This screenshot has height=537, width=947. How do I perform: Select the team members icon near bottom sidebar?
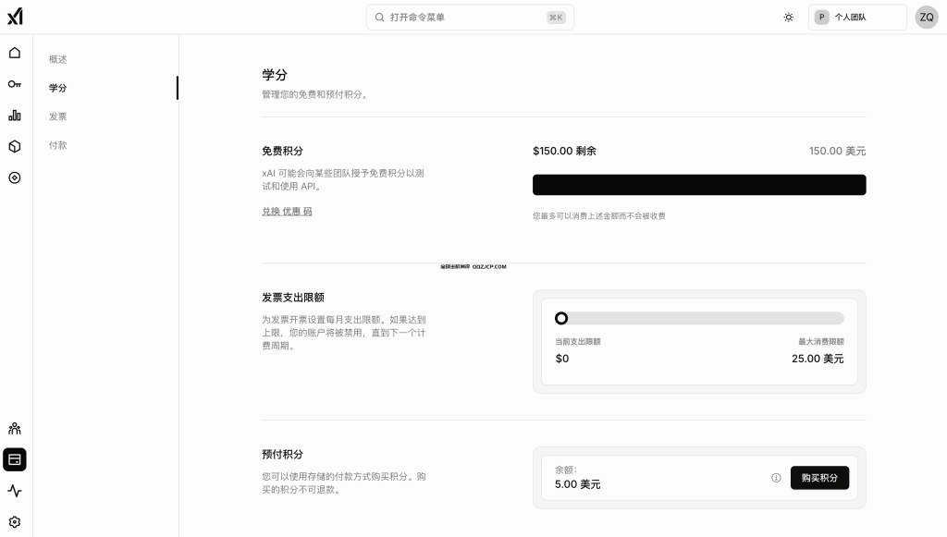click(x=14, y=428)
